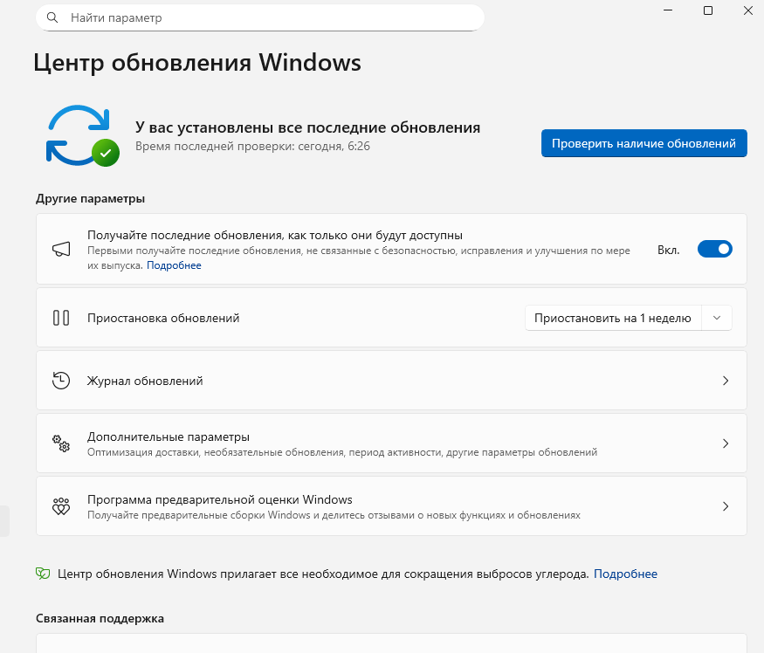
Task: Open "Программа предварительной оценки Windows"
Action: coord(391,505)
